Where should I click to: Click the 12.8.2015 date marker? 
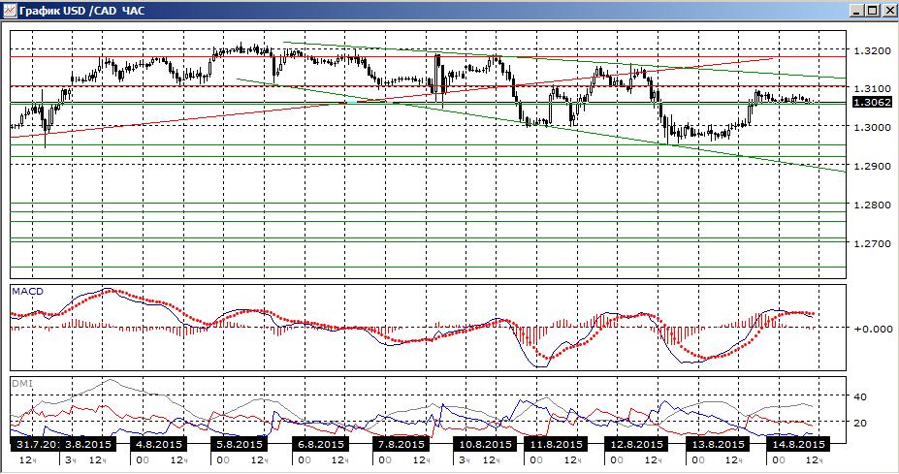pos(634,444)
